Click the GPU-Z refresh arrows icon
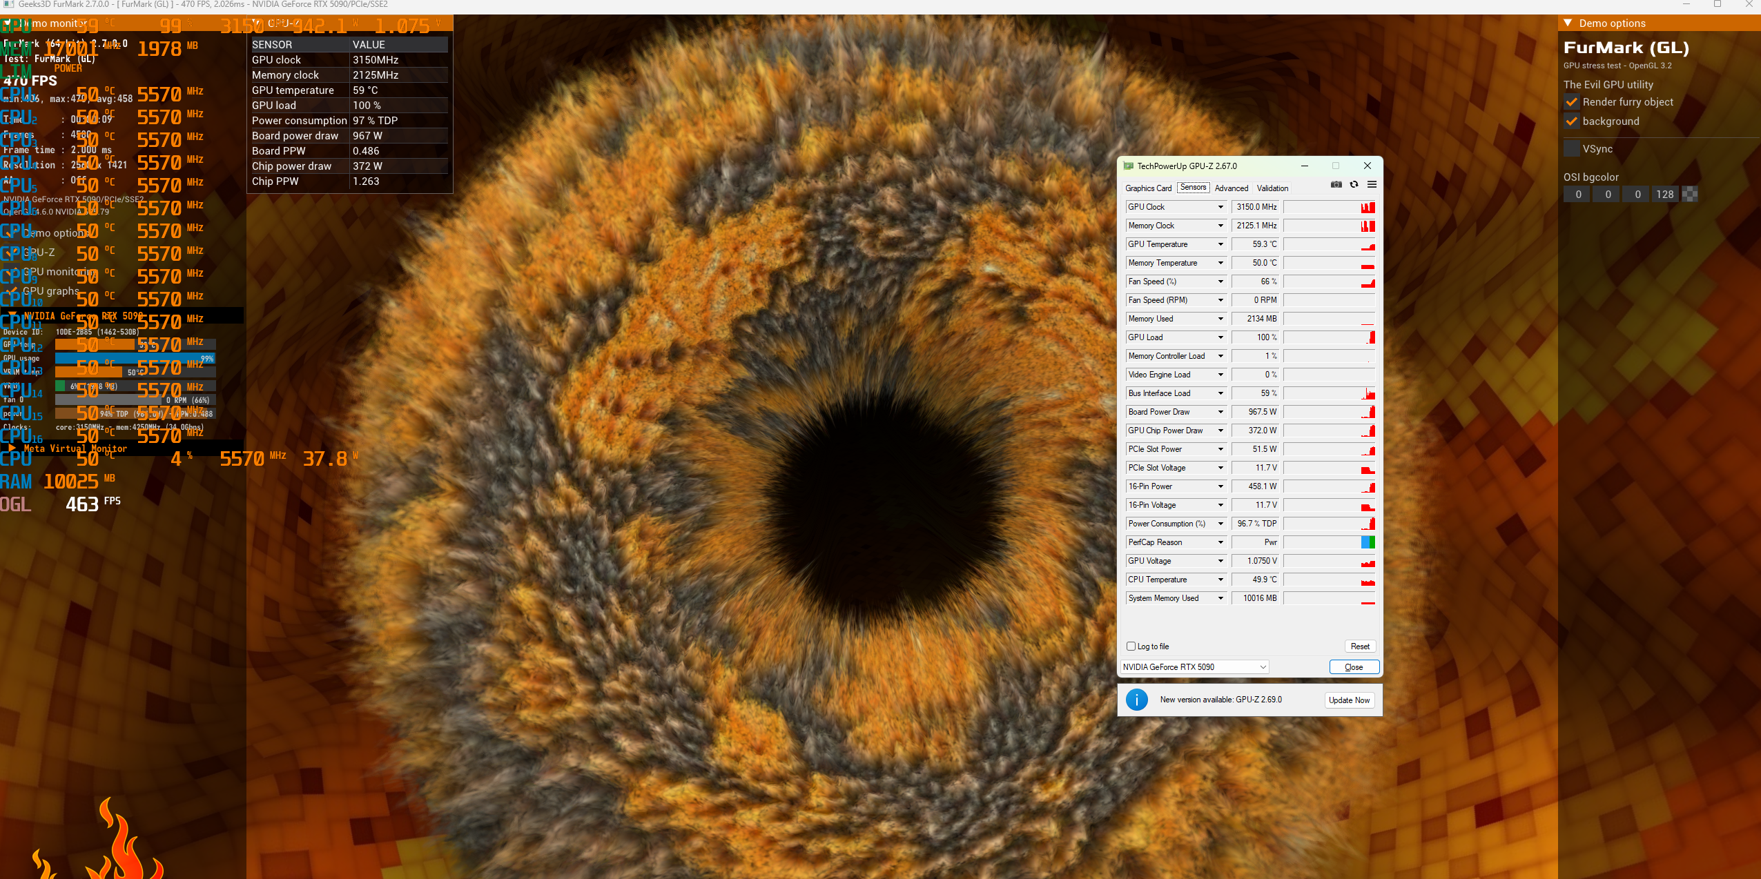 click(x=1354, y=184)
